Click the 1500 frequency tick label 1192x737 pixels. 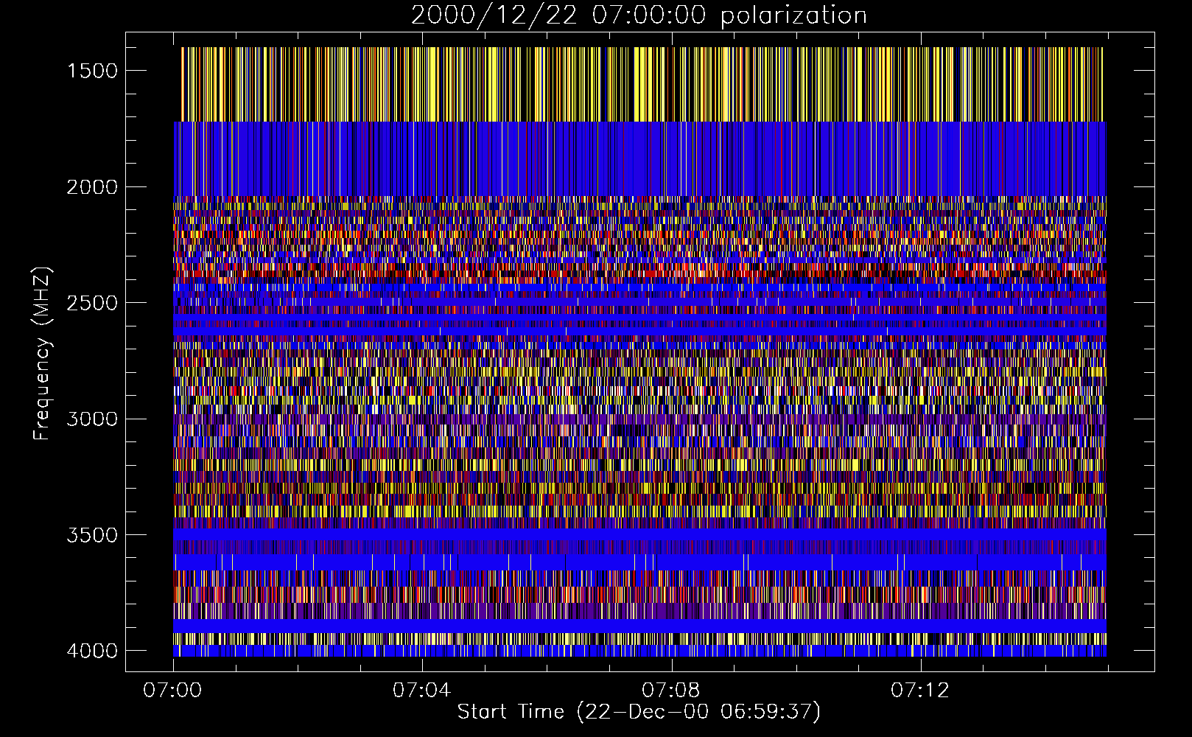tap(92, 71)
